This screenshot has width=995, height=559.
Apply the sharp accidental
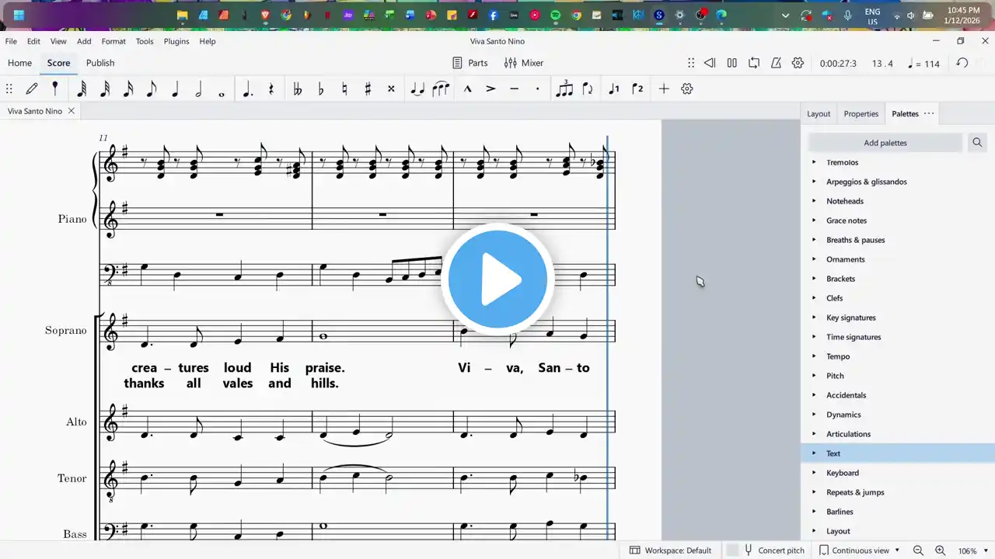(x=368, y=89)
